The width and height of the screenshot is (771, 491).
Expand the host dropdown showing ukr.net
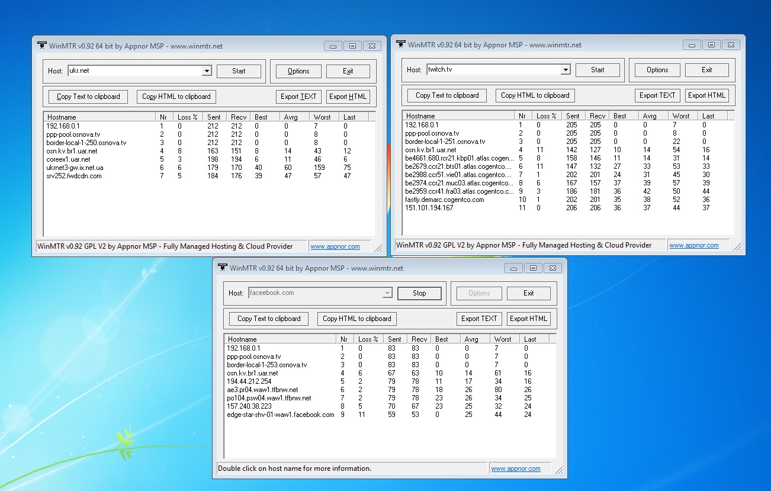point(206,71)
